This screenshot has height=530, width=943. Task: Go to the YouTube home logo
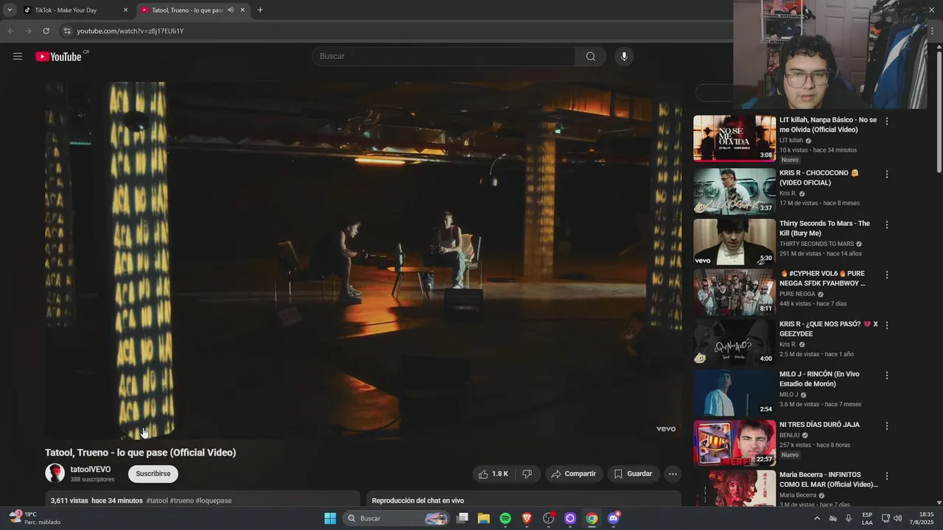tap(58, 57)
